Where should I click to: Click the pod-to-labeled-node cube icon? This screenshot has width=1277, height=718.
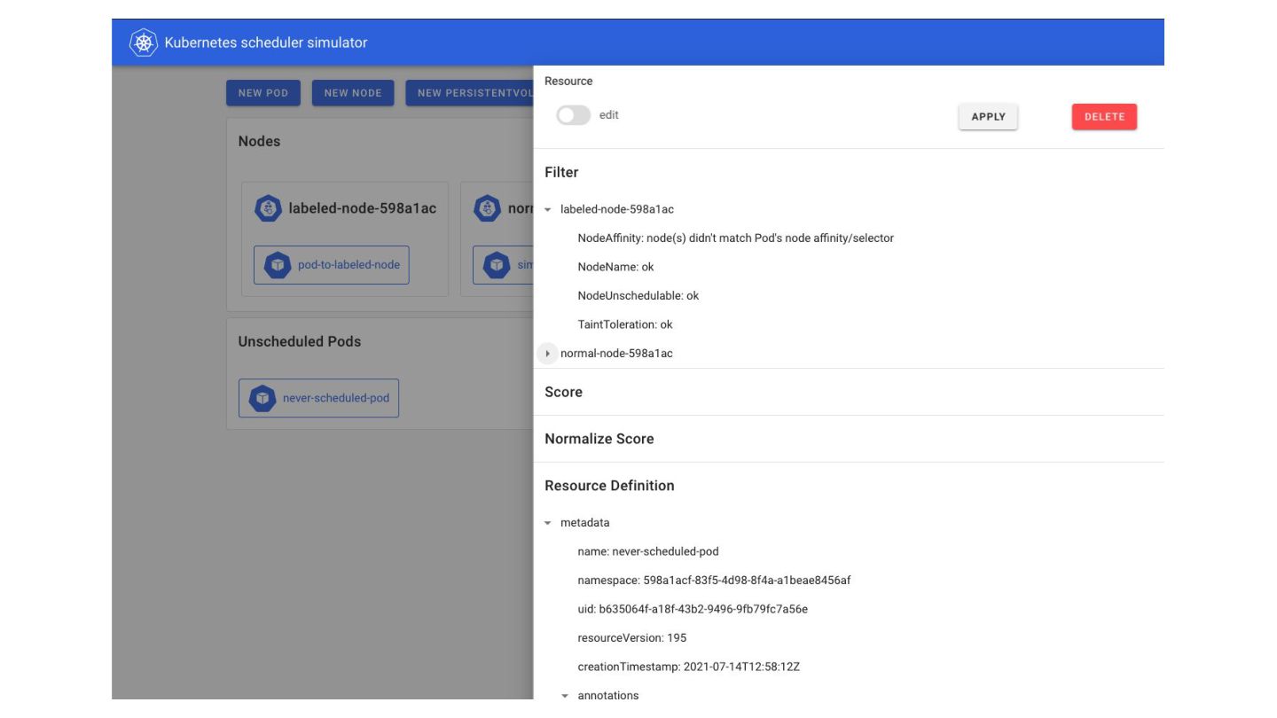pos(278,265)
